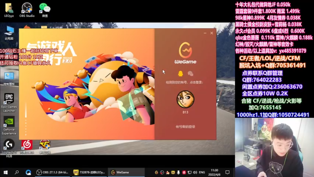Select GeForce Experience desktop shortcut

click(9, 125)
